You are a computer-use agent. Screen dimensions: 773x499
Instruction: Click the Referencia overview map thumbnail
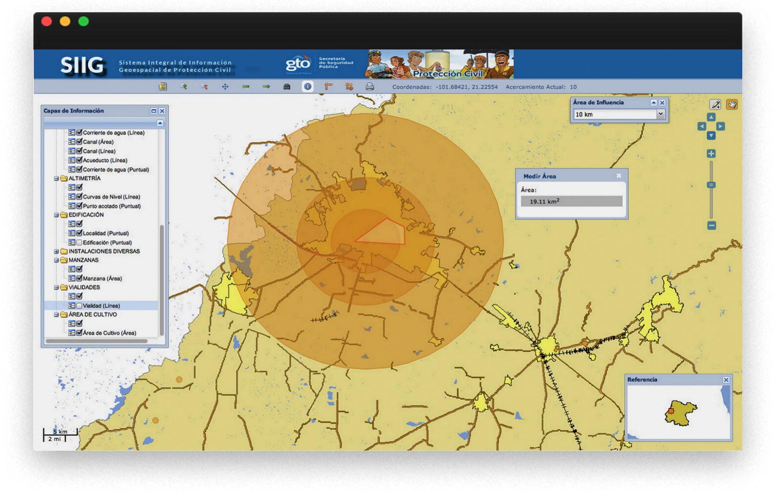click(x=678, y=413)
